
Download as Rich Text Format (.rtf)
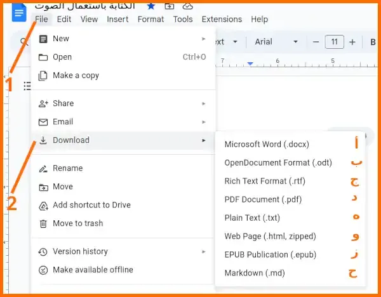(x=290, y=181)
